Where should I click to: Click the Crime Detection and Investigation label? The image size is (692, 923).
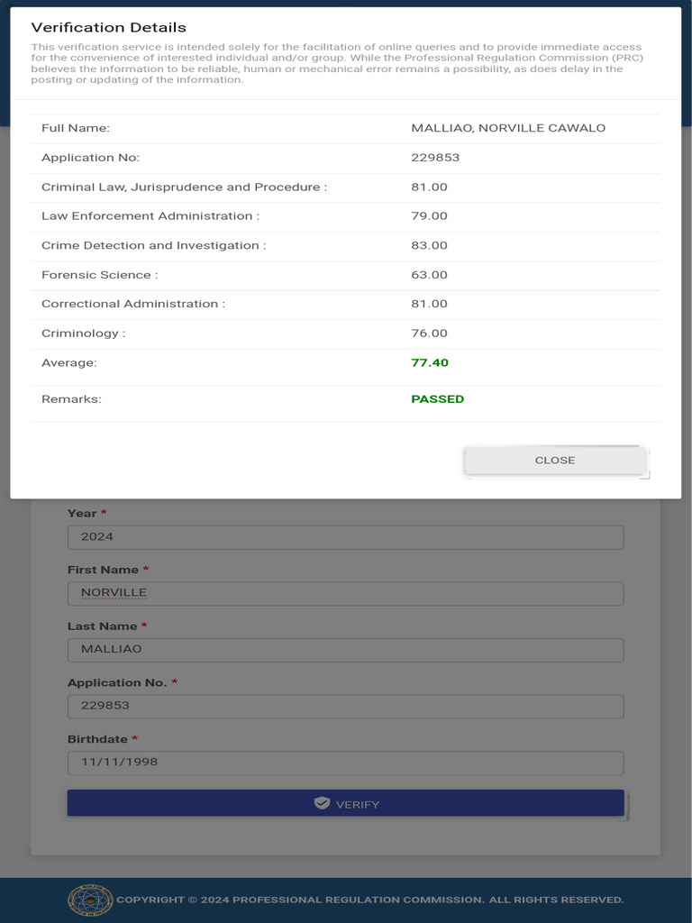[153, 245]
